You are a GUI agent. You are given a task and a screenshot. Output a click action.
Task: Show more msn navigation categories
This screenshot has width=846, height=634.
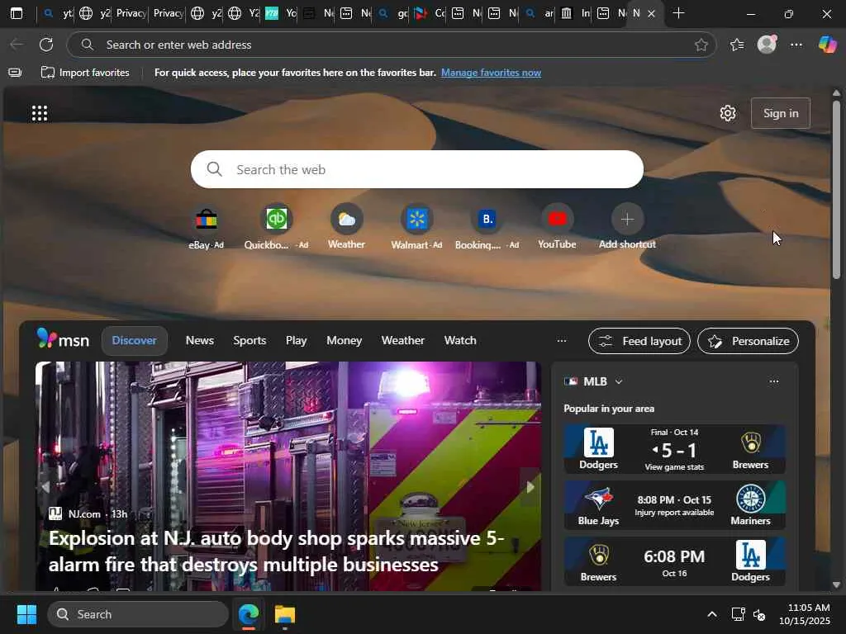point(562,341)
